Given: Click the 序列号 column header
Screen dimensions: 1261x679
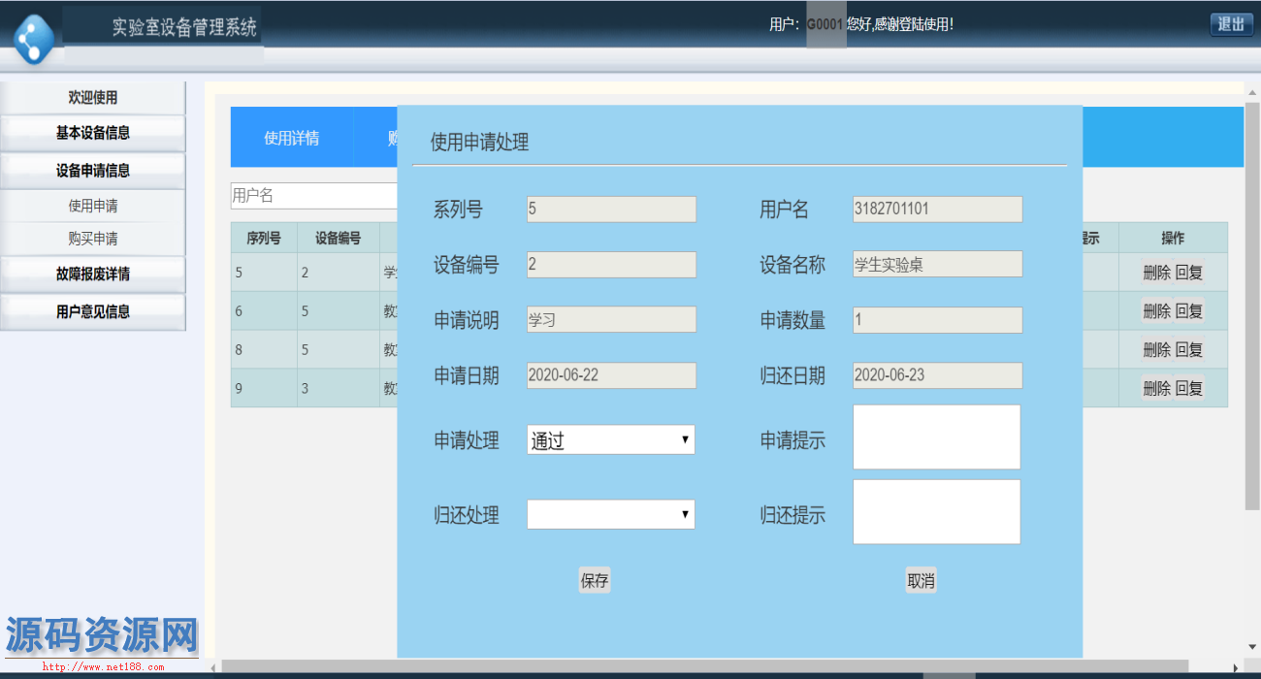Looking at the screenshot, I should (x=264, y=238).
